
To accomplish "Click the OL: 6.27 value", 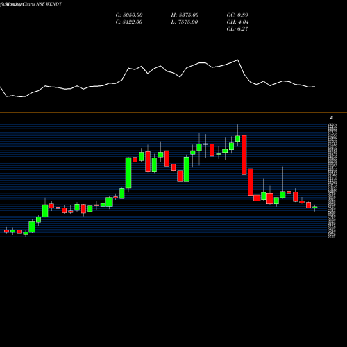I will point(237,29).
